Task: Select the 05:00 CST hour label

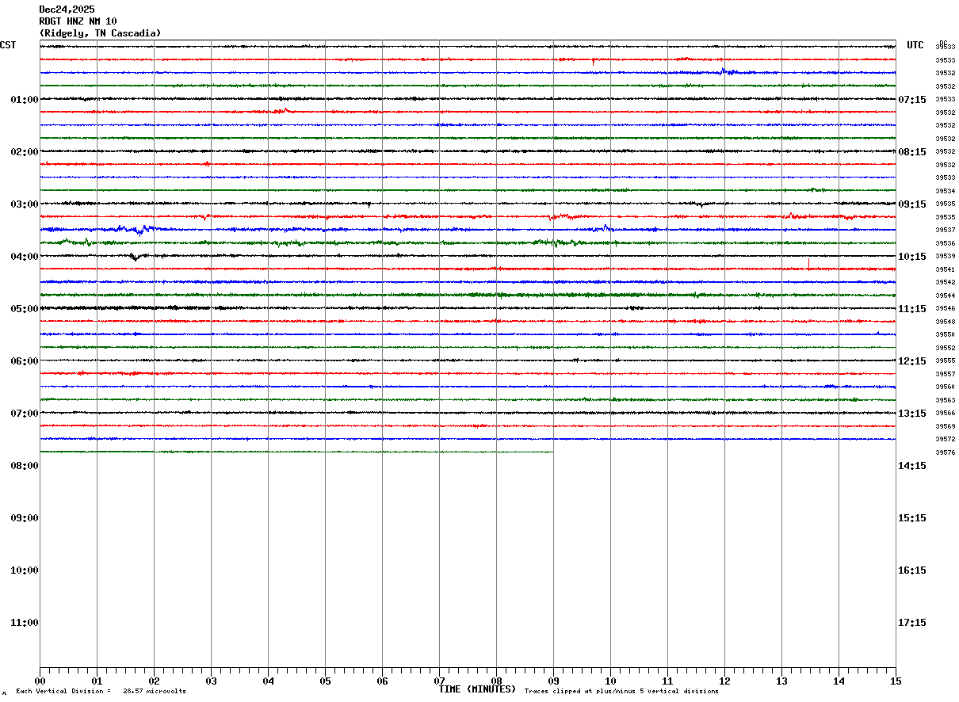Action: (25, 309)
